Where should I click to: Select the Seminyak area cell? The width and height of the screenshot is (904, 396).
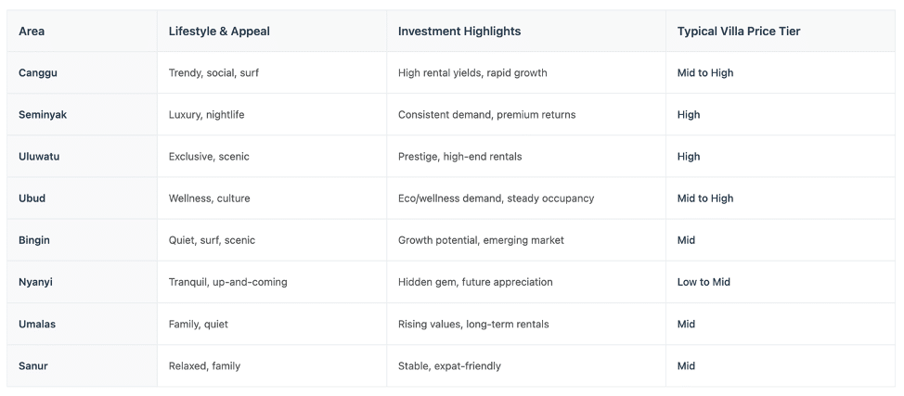tap(43, 115)
